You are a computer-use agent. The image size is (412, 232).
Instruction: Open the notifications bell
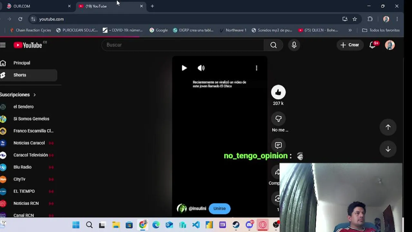(373, 45)
